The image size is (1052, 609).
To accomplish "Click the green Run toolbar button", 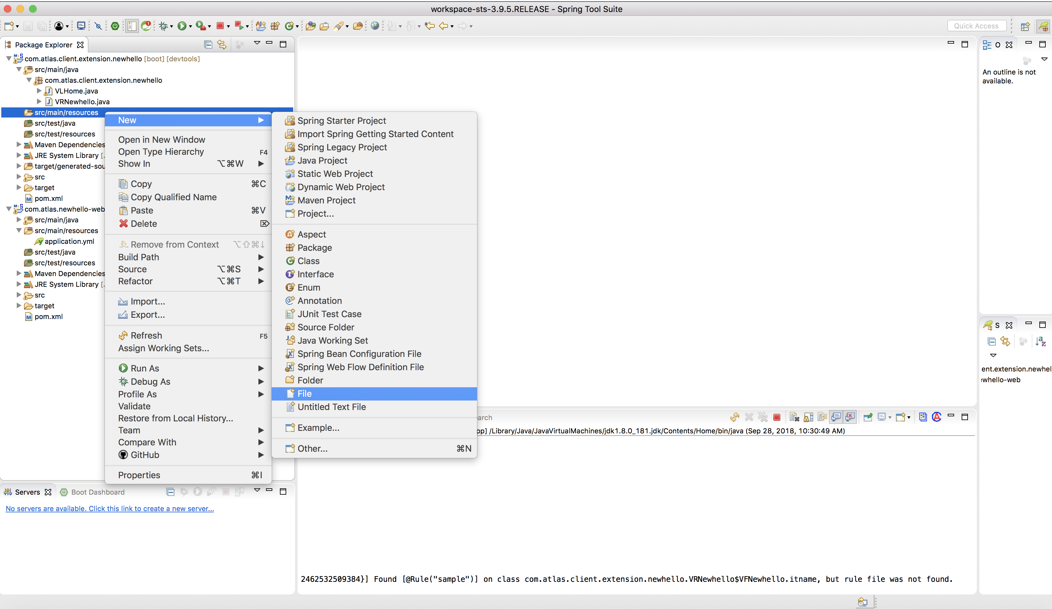I will pos(182,26).
